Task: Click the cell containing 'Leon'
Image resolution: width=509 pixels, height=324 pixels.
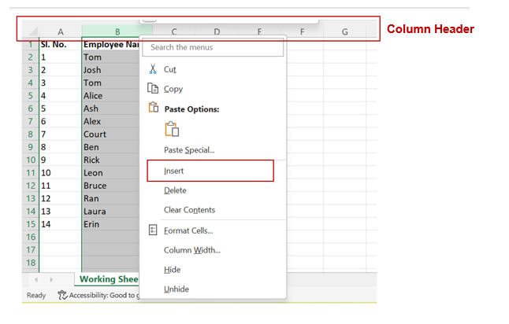Action: [x=111, y=173]
